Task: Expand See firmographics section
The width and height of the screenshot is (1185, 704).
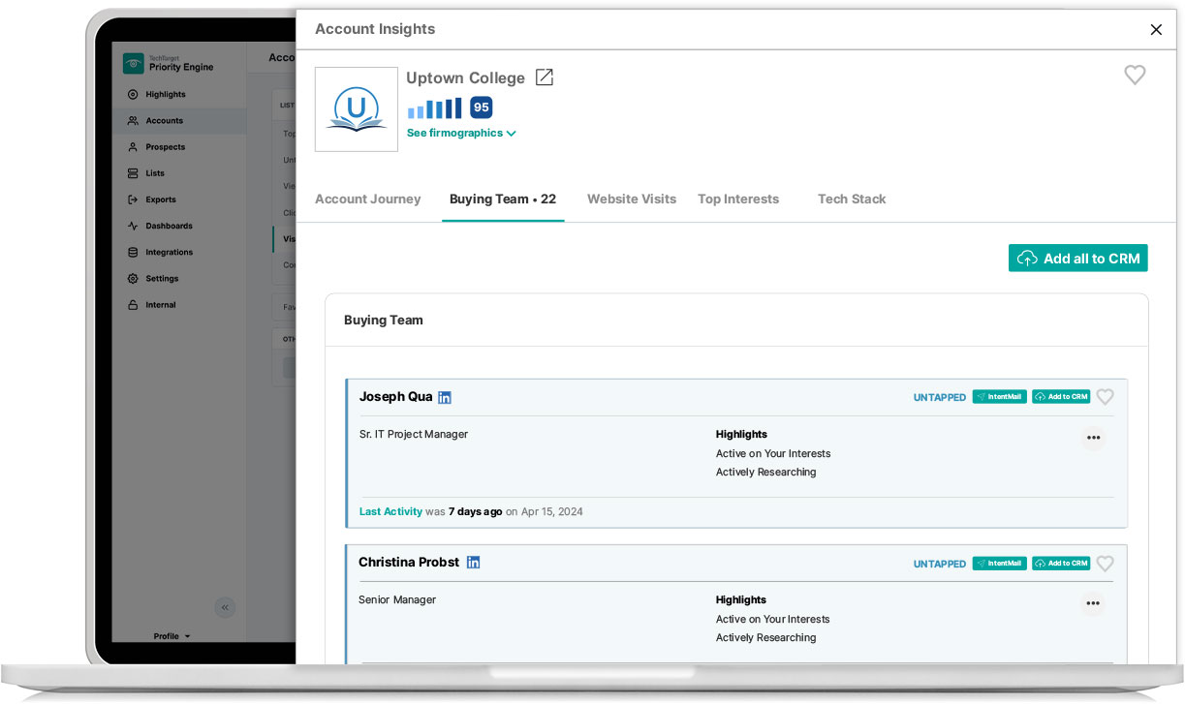Action: point(461,133)
